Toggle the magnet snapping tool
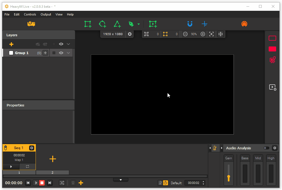The width and height of the screenshot is (282, 190). pyautogui.click(x=190, y=24)
